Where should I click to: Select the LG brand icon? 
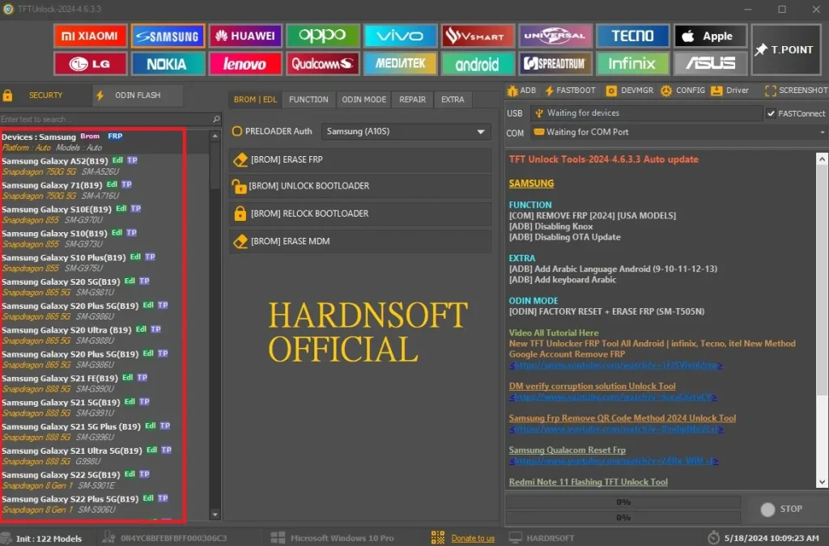(x=90, y=64)
